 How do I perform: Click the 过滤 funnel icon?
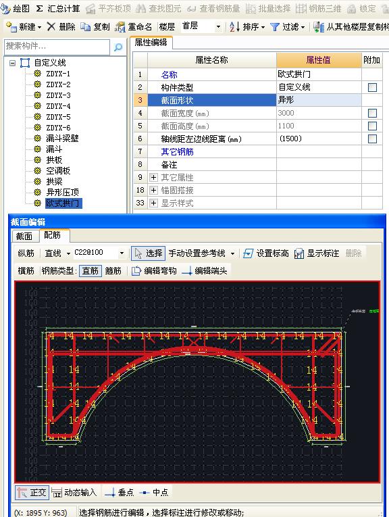(x=274, y=27)
